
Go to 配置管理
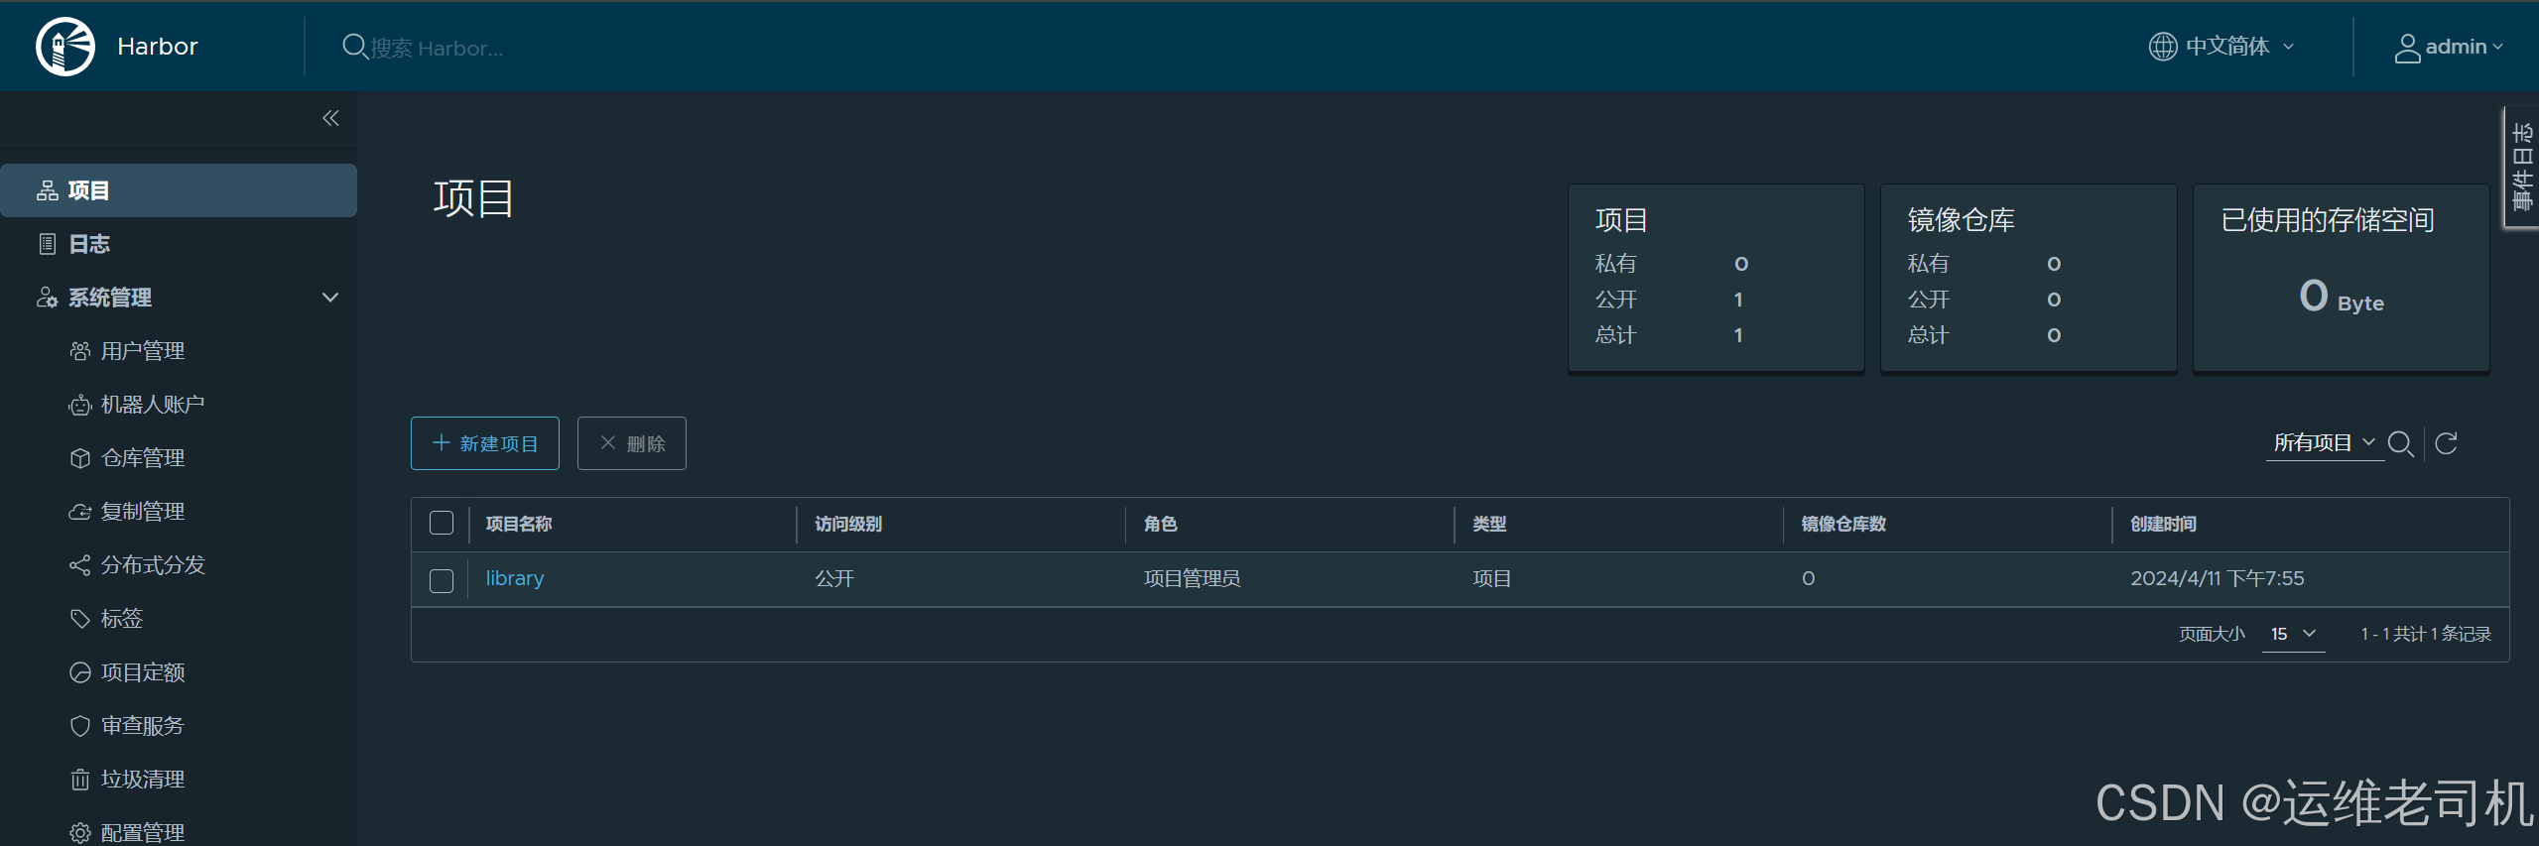click(x=143, y=833)
